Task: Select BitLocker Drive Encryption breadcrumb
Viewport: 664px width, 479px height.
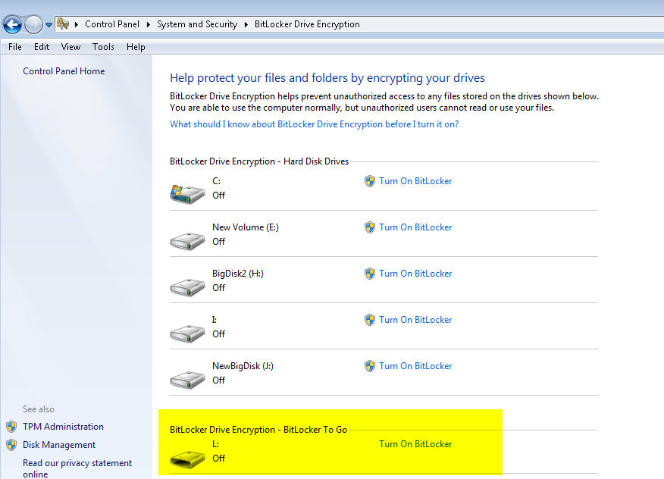Action: coord(307,24)
